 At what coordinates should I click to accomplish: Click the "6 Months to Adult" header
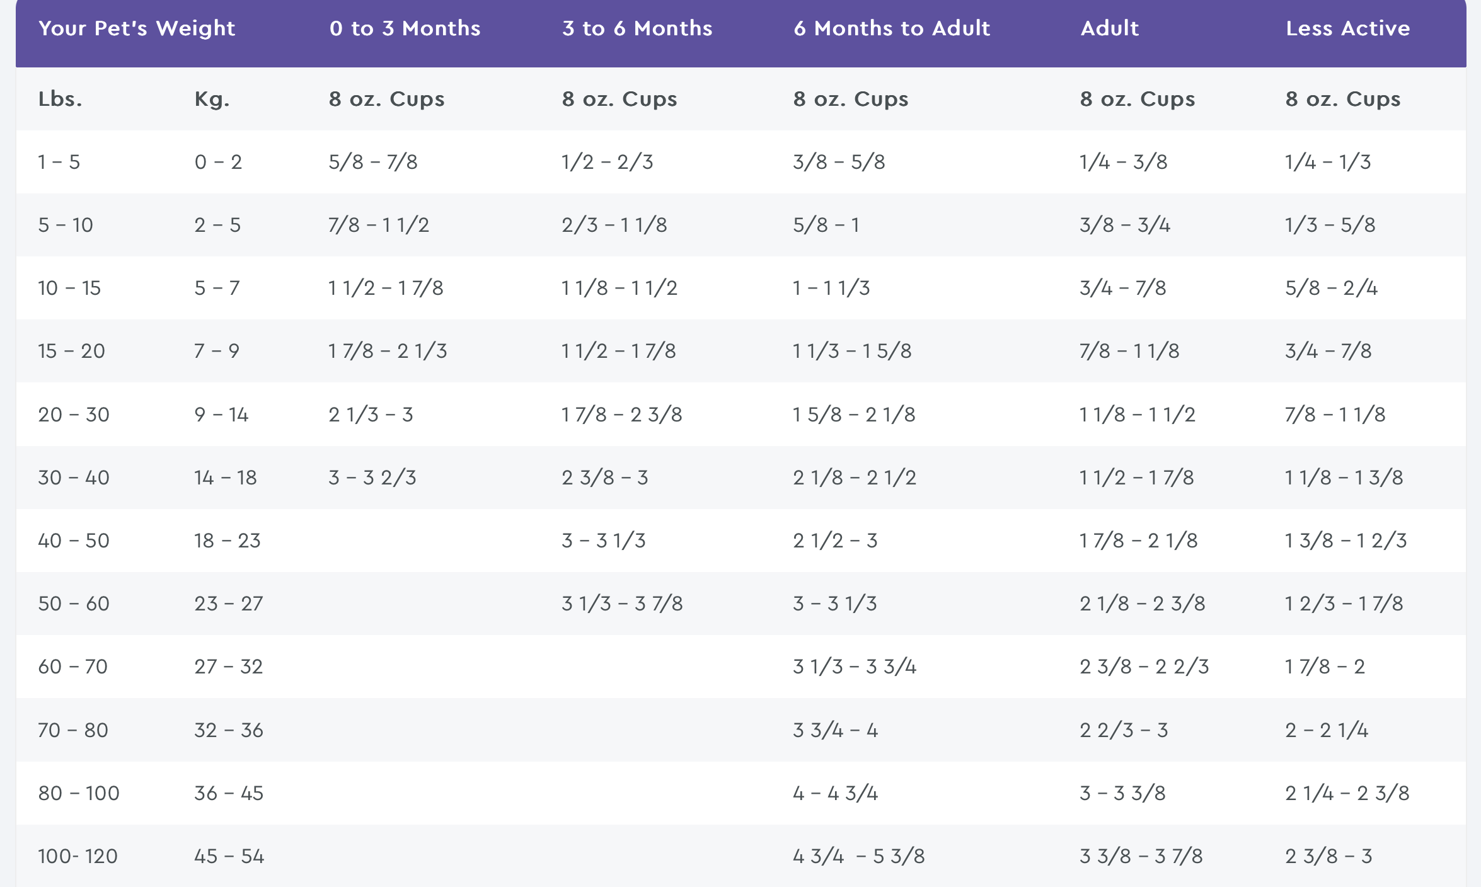[892, 28]
